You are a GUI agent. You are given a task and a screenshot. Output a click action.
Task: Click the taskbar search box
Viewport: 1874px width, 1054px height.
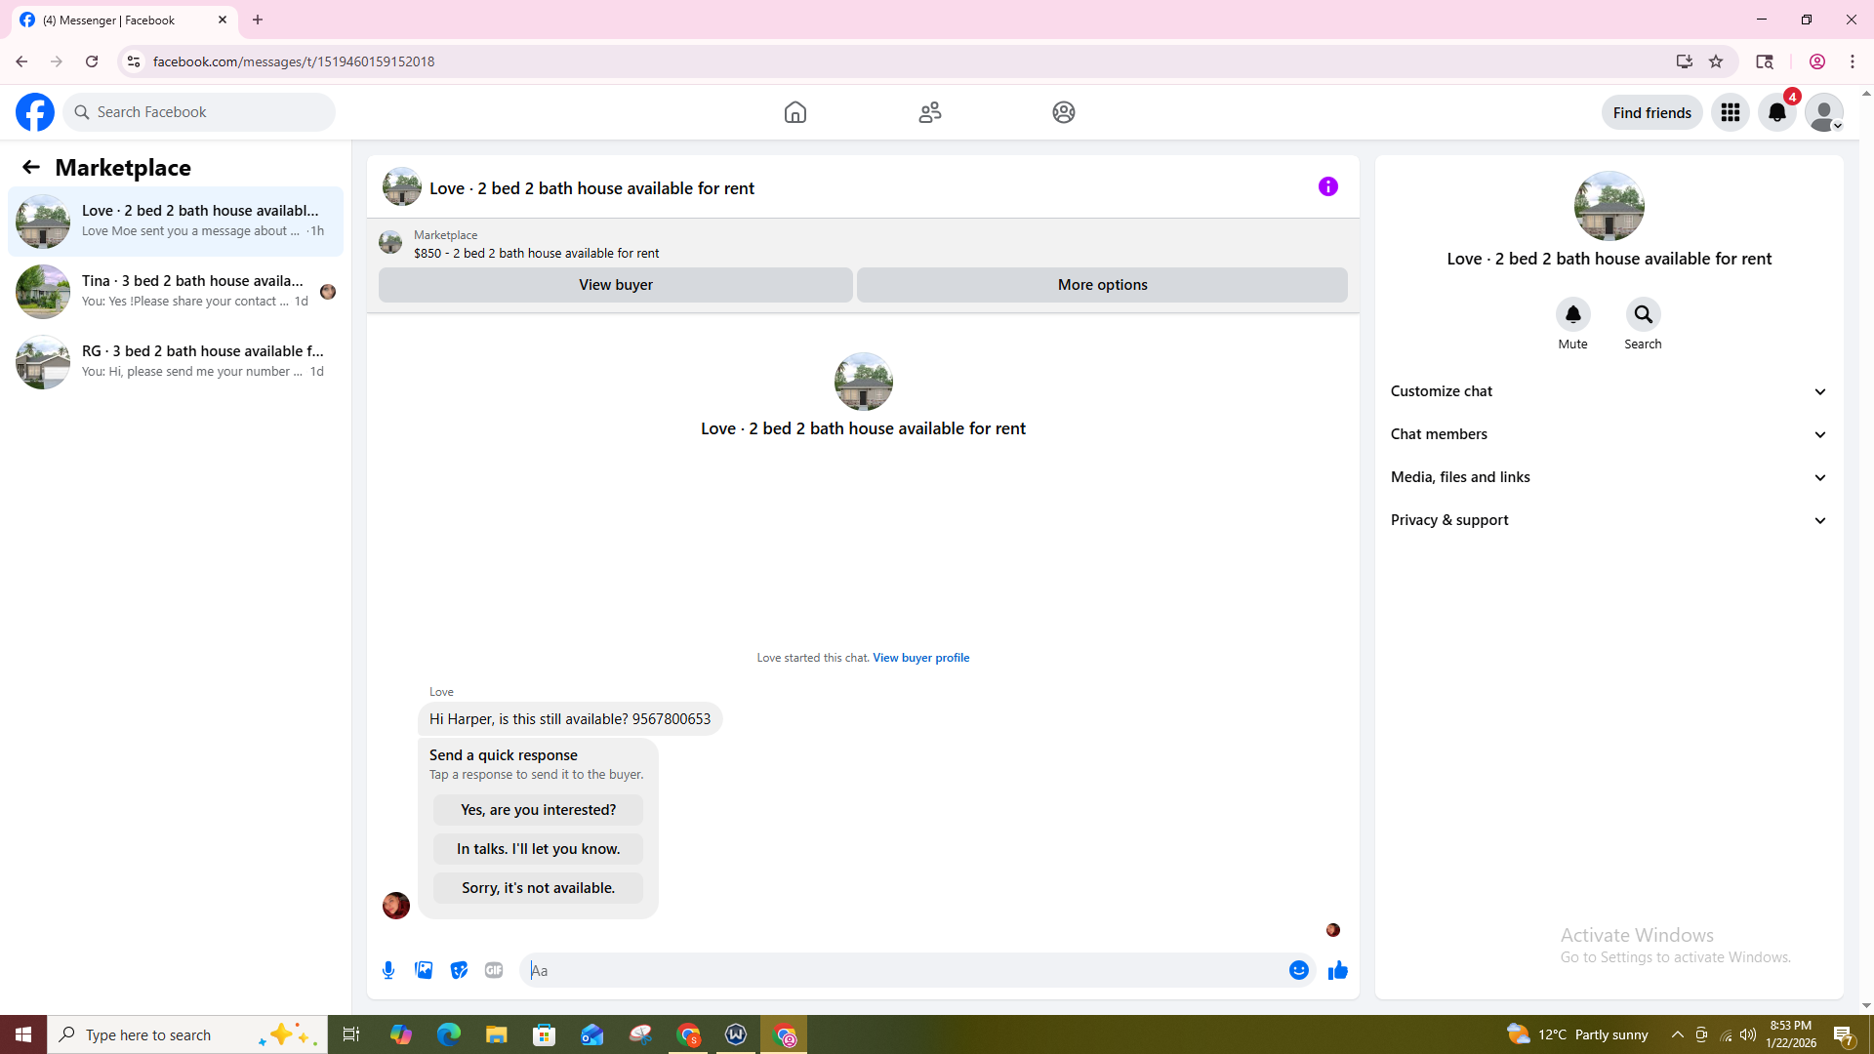pos(187,1034)
